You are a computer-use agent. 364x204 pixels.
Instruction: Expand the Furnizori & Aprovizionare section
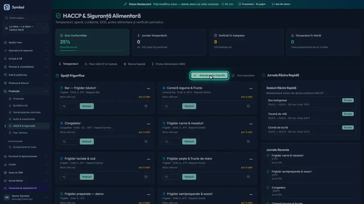[x=26, y=156]
